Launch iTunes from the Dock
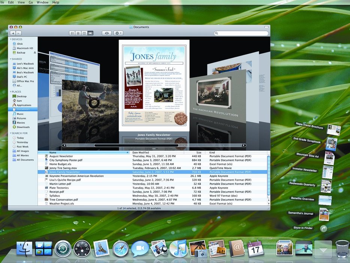The height and width of the screenshot is (263, 350). click(178, 248)
